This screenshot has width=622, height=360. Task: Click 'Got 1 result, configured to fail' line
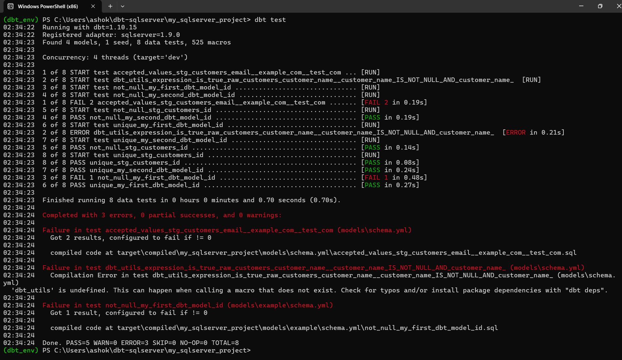coord(129,313)
